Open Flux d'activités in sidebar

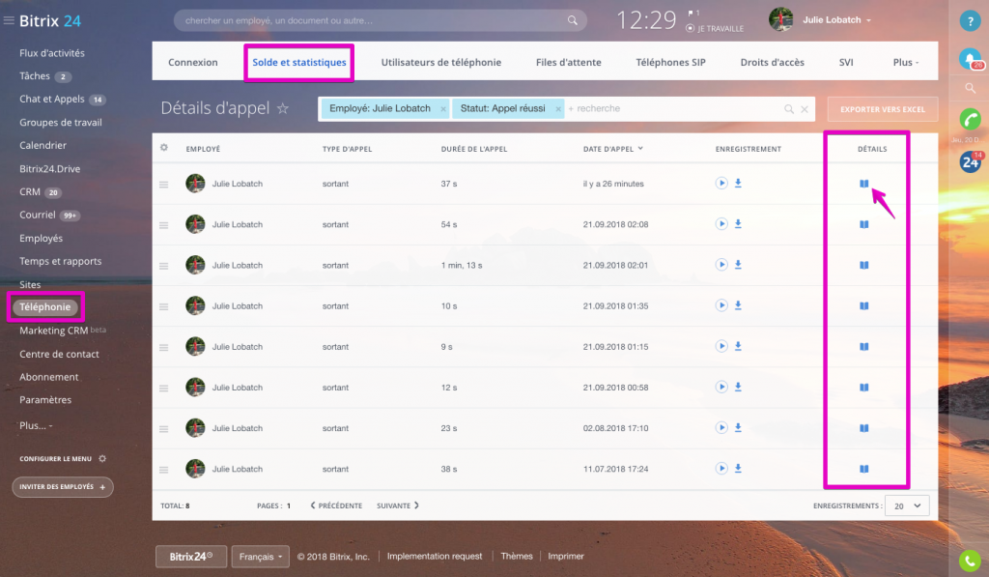[52, 53]
